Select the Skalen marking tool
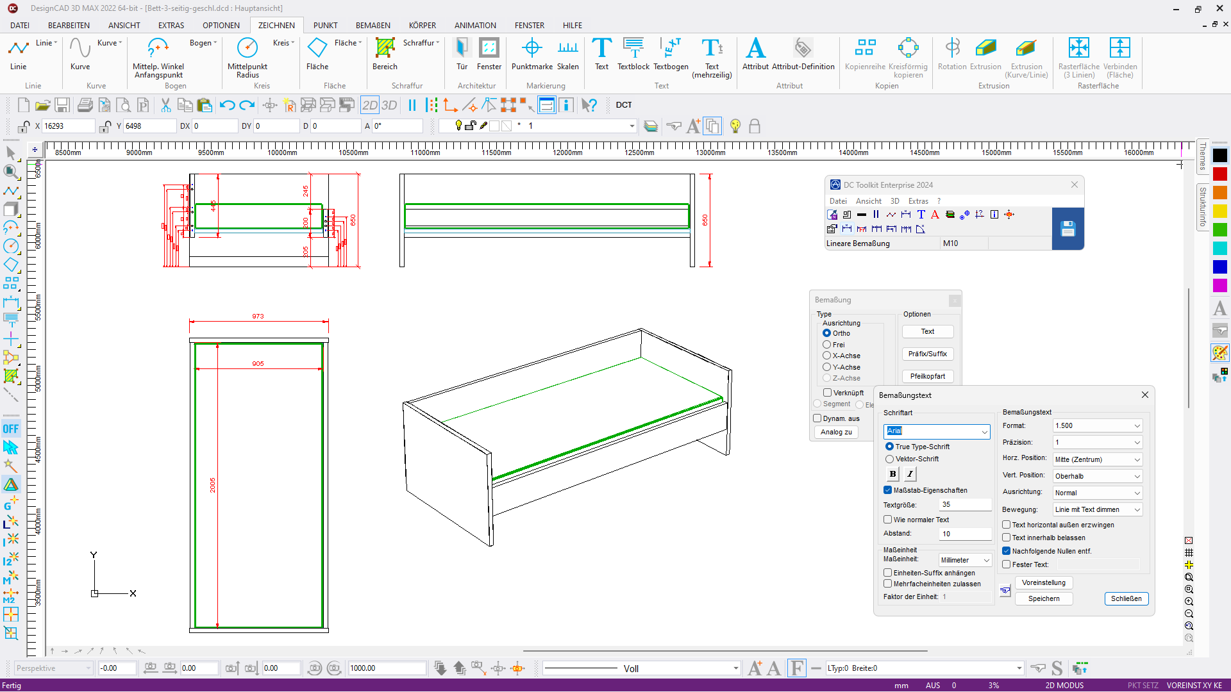The height and width of the screenshot is (692, 1231). (x=568, y=54)
